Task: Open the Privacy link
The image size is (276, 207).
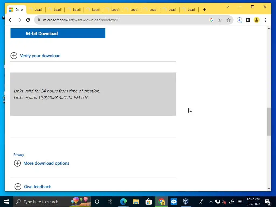Action: pos(19,154)
